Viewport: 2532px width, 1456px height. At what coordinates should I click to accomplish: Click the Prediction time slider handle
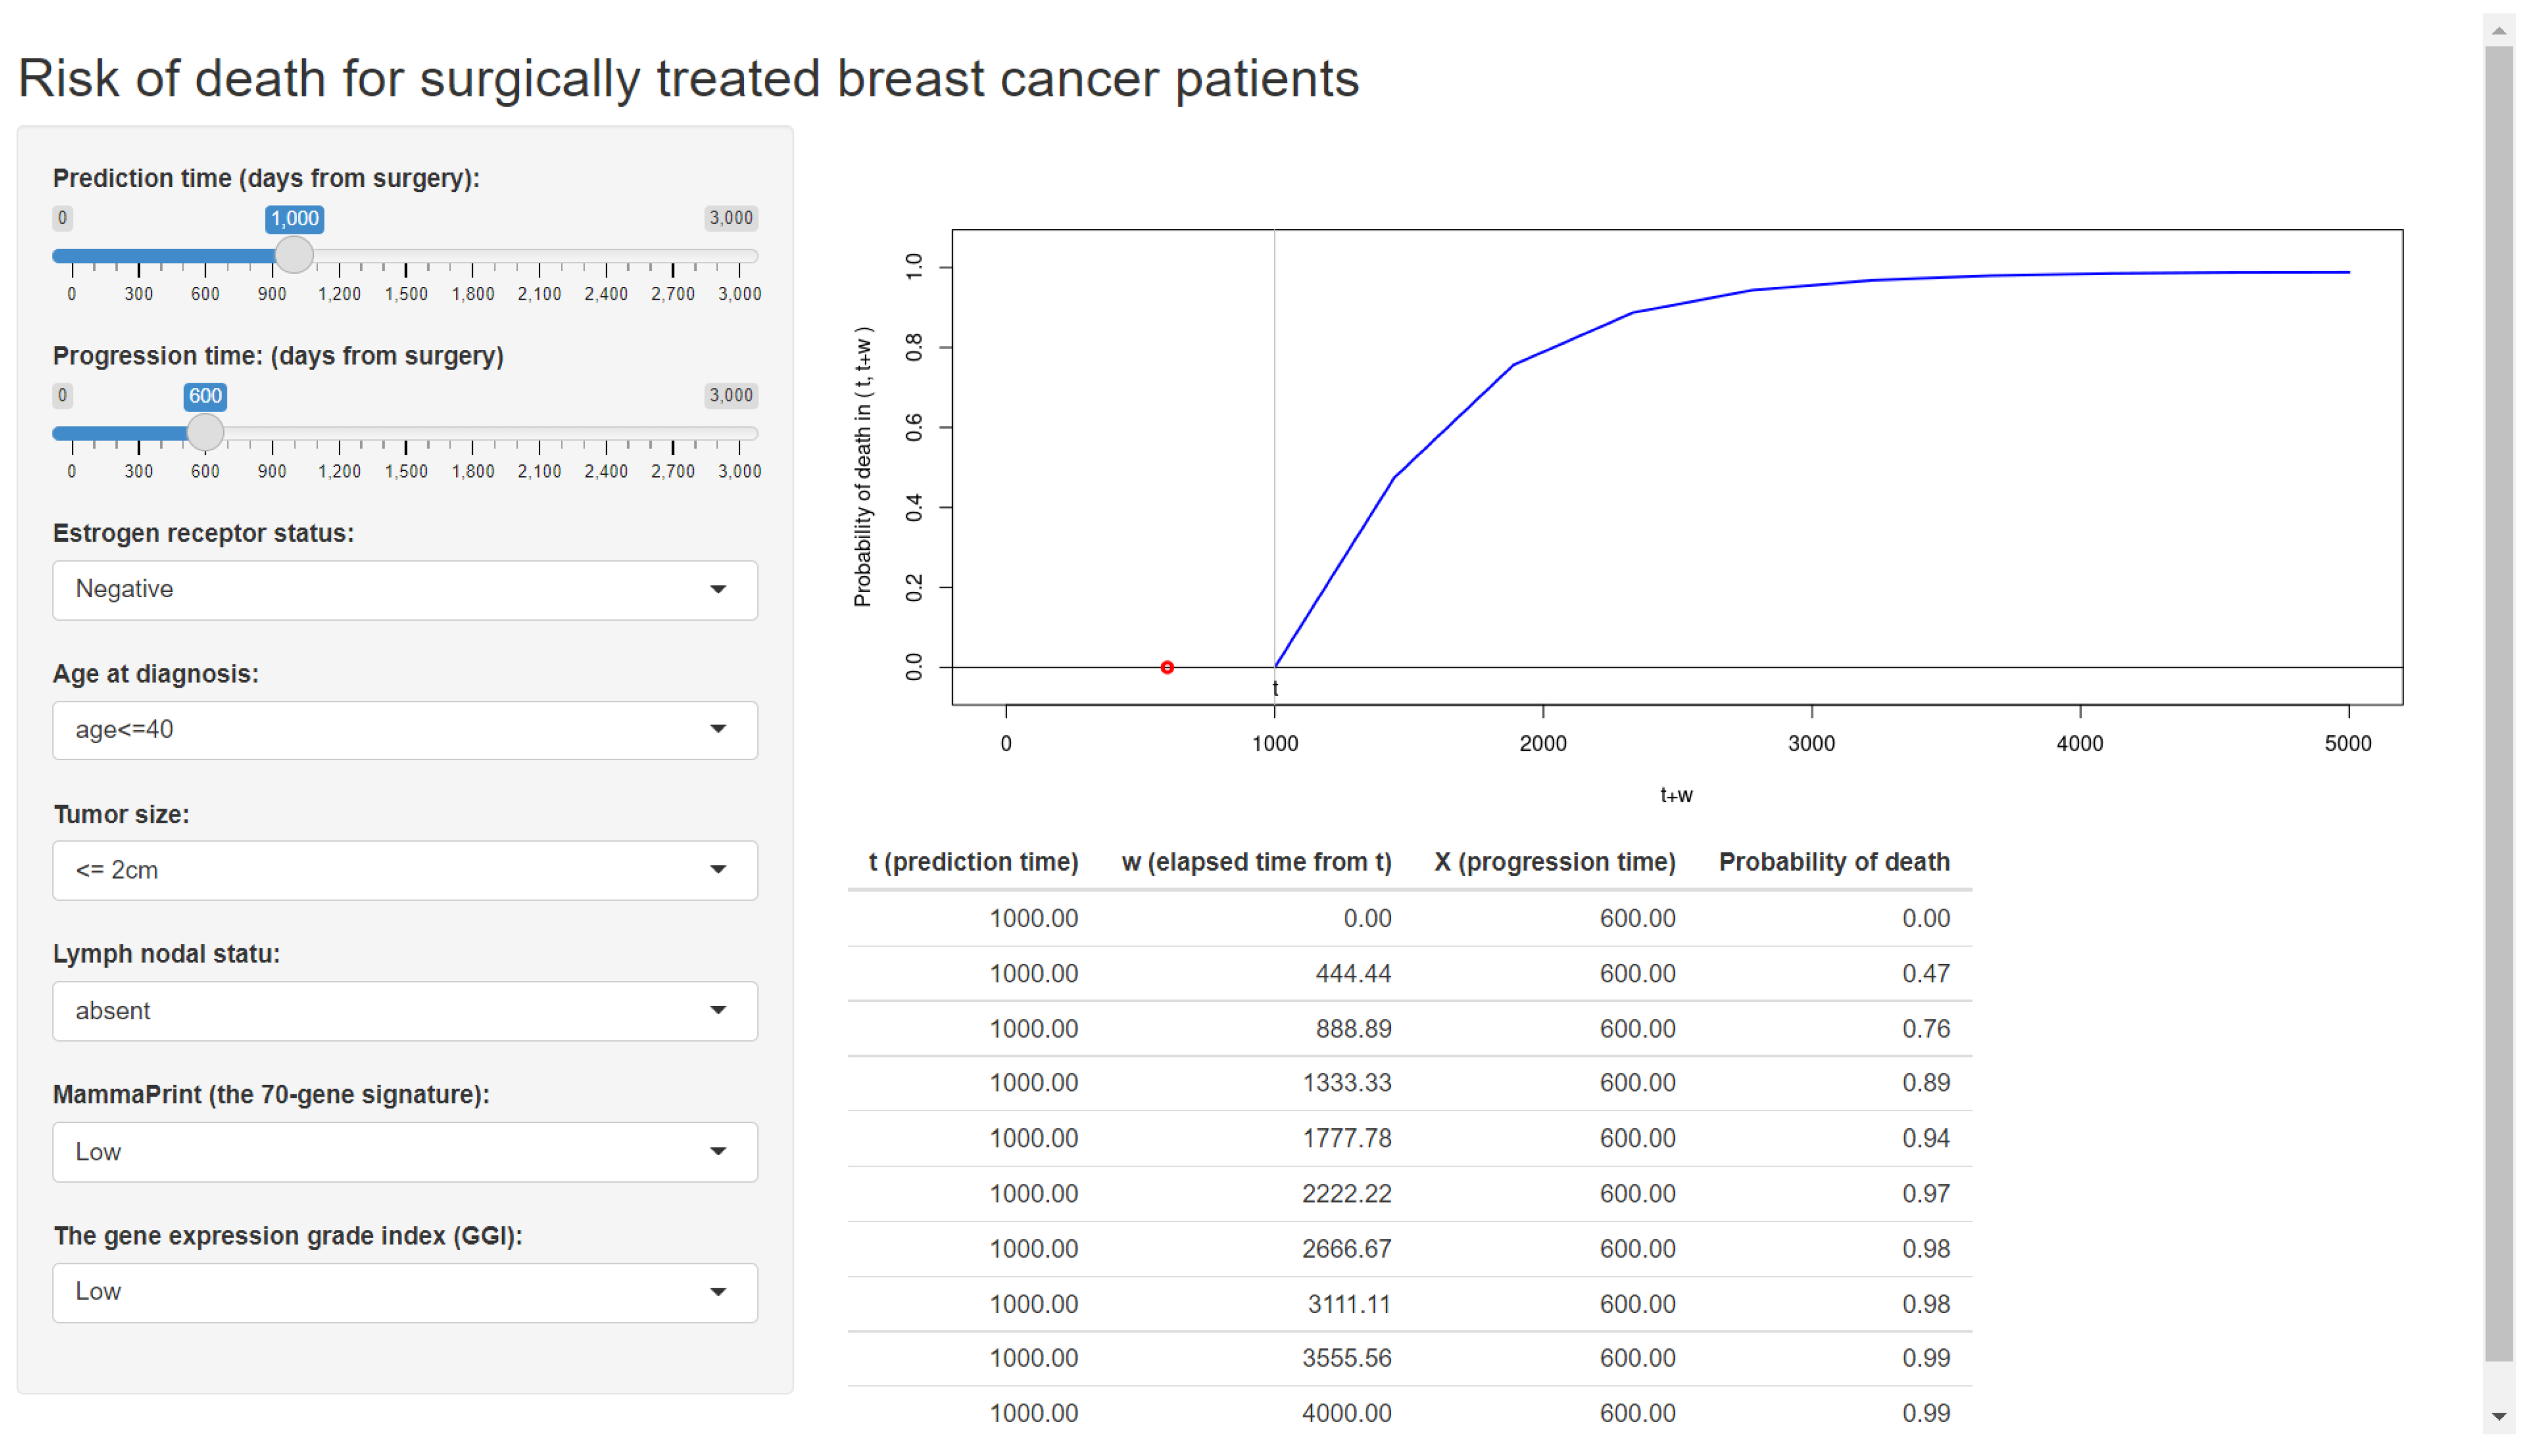tap(294, 256)
